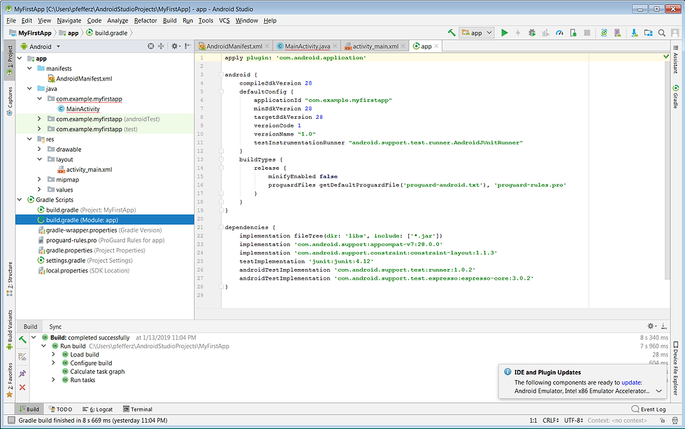The image size is (685, 429).
Task: Click the Stop square button in toolbar
Action: (587, 32)
